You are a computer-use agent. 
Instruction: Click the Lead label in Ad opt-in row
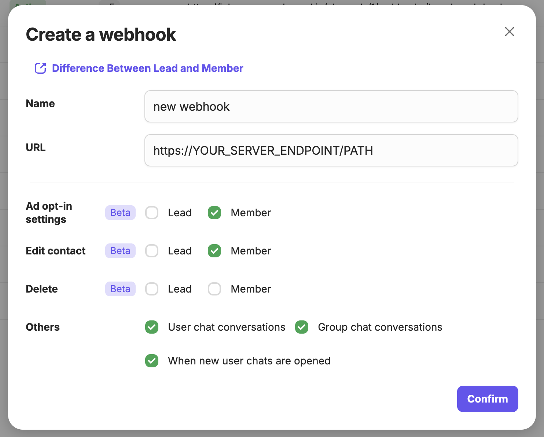180,213
